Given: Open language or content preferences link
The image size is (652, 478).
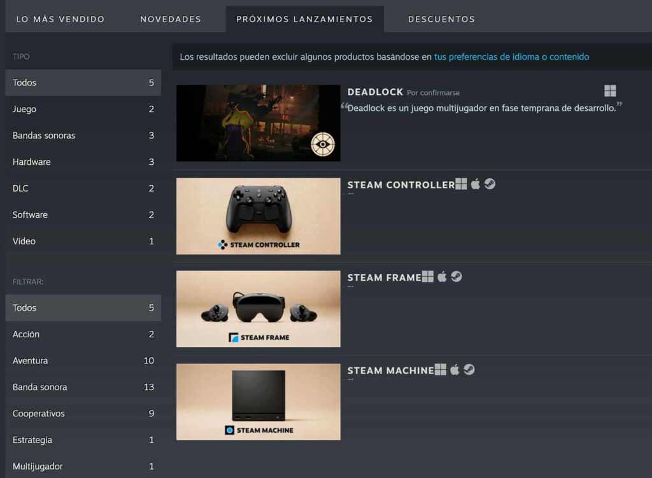Looking at the screenshot, I should (511, 57).
